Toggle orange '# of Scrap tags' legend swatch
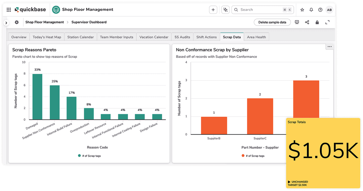The height and width of the screenshot is (191, 363). click(x=243, y=156)
